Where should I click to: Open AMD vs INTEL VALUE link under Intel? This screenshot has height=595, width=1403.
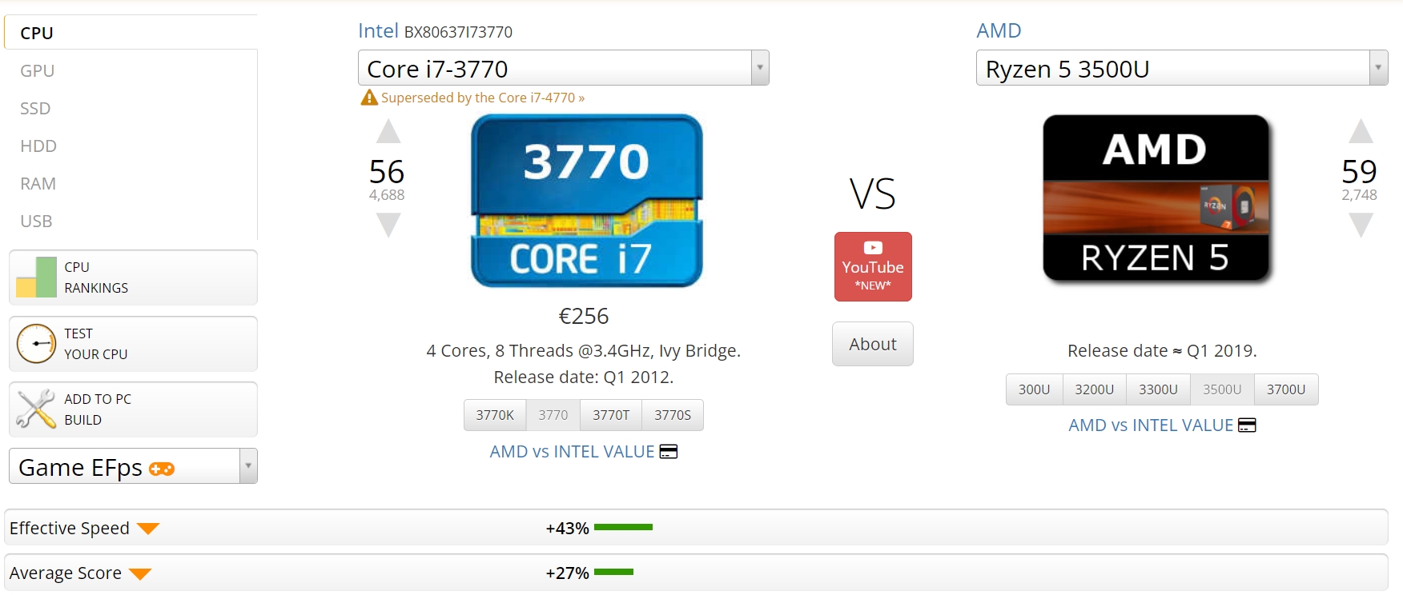[x=572, y=452]
